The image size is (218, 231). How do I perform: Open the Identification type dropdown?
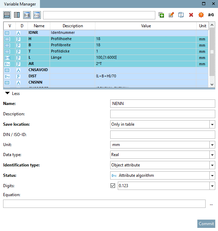pos(163,165)
